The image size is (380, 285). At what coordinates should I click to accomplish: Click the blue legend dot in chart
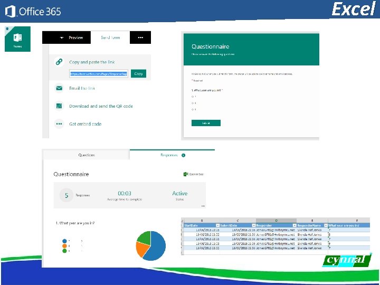point(64,241)
